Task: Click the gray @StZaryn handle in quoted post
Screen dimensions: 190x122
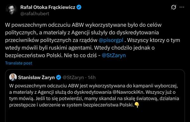Action: 73,78
